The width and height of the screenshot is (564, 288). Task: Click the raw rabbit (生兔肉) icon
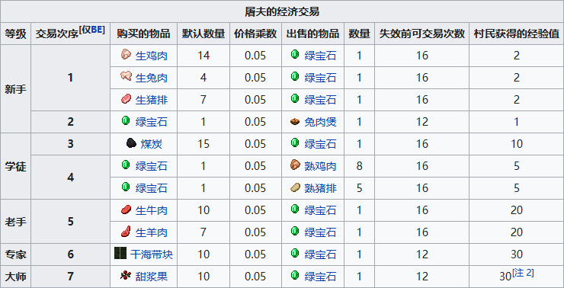(126, 77)
